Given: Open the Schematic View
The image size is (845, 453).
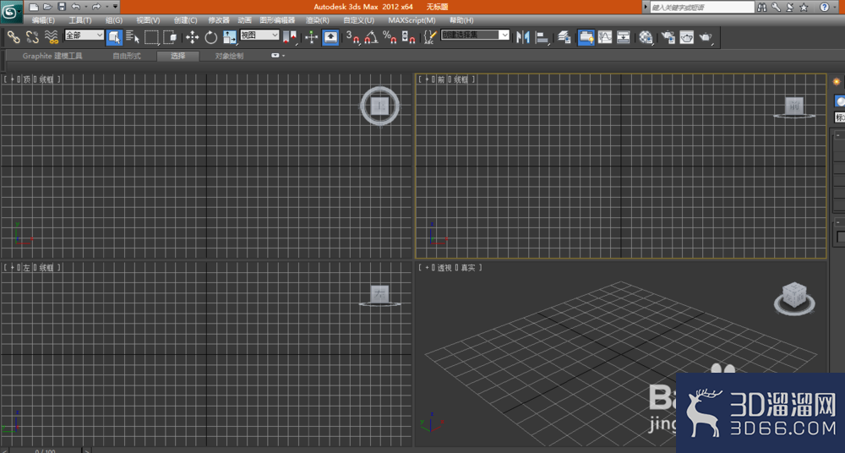Looking at the screenshot, I should [624, 36].
